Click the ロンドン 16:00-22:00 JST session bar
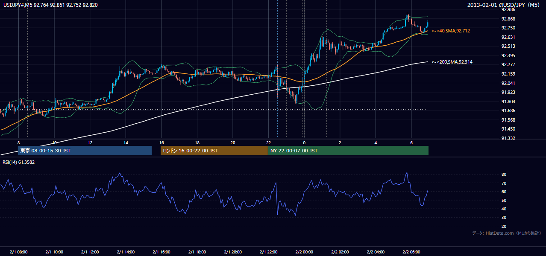 pos(214,151)
